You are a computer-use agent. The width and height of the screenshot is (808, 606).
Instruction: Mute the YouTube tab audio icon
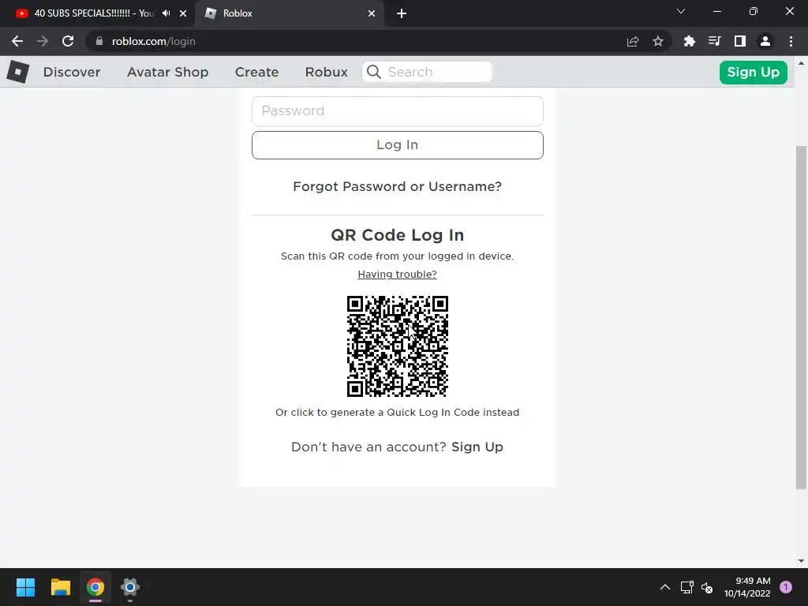(166, 13)
